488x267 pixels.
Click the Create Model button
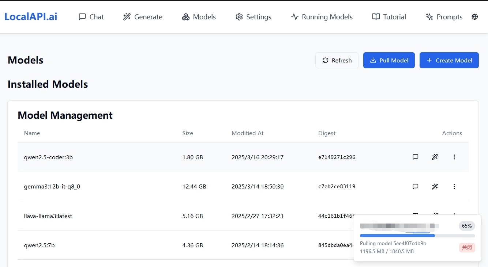pyautogui.click(x=449, y=60)
